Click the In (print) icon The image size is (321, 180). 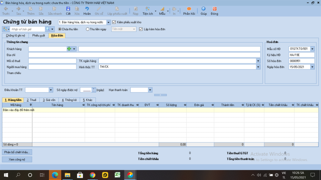pyautogui.click(x=174, y=9)
